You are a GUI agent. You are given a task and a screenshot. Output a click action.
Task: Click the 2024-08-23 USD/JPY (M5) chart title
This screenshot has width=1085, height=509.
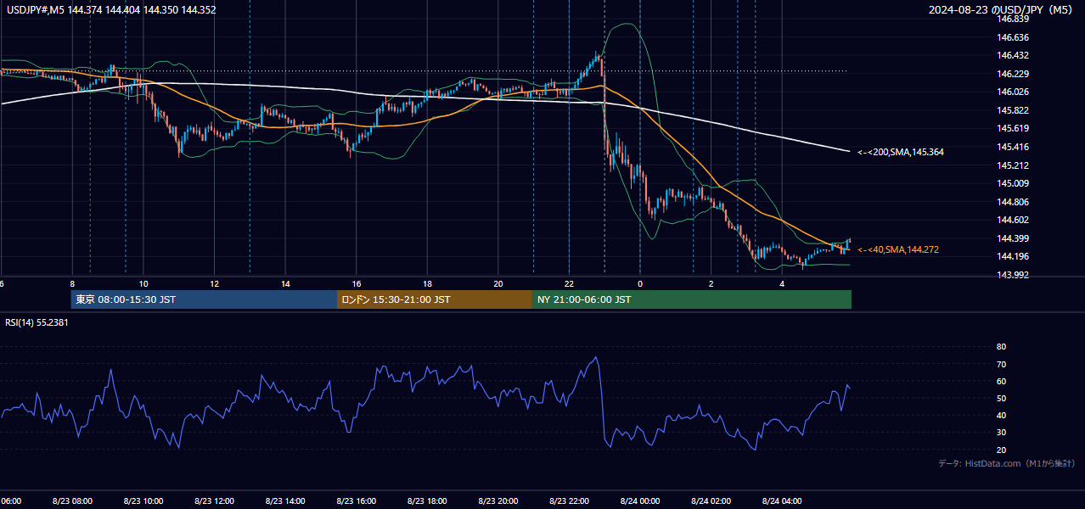(x=1002, y=10)
